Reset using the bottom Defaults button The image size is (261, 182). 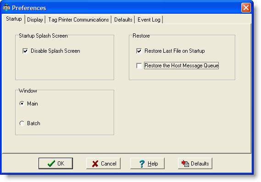[x=195, y=164]
